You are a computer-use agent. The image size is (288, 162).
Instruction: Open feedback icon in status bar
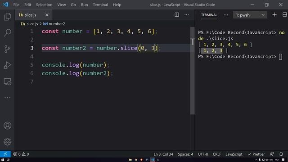click(272, 154)
